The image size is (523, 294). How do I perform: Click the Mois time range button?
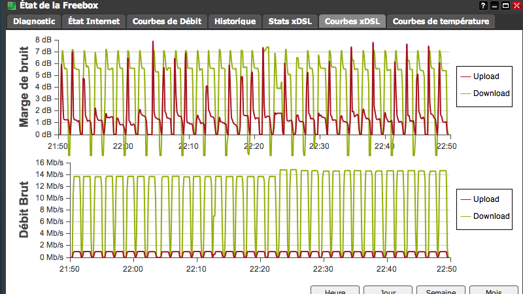pyautogui.click(x=494, y=291)
